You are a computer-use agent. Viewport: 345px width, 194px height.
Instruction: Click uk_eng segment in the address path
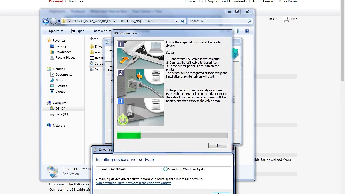136,21
